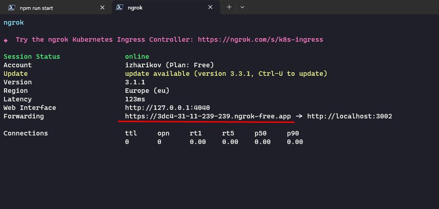This screenshot has height=209, width=439.
Task: Click the 'opn' column header
Action: point(163,134)
